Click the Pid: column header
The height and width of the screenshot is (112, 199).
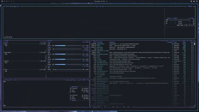(x=95, y=42)
